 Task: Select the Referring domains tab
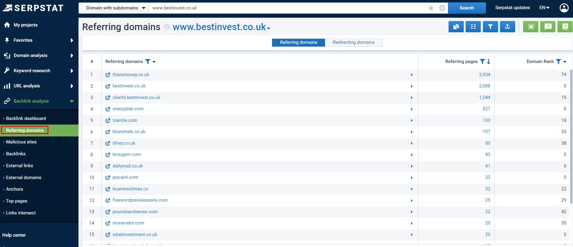tap(299, 42)
